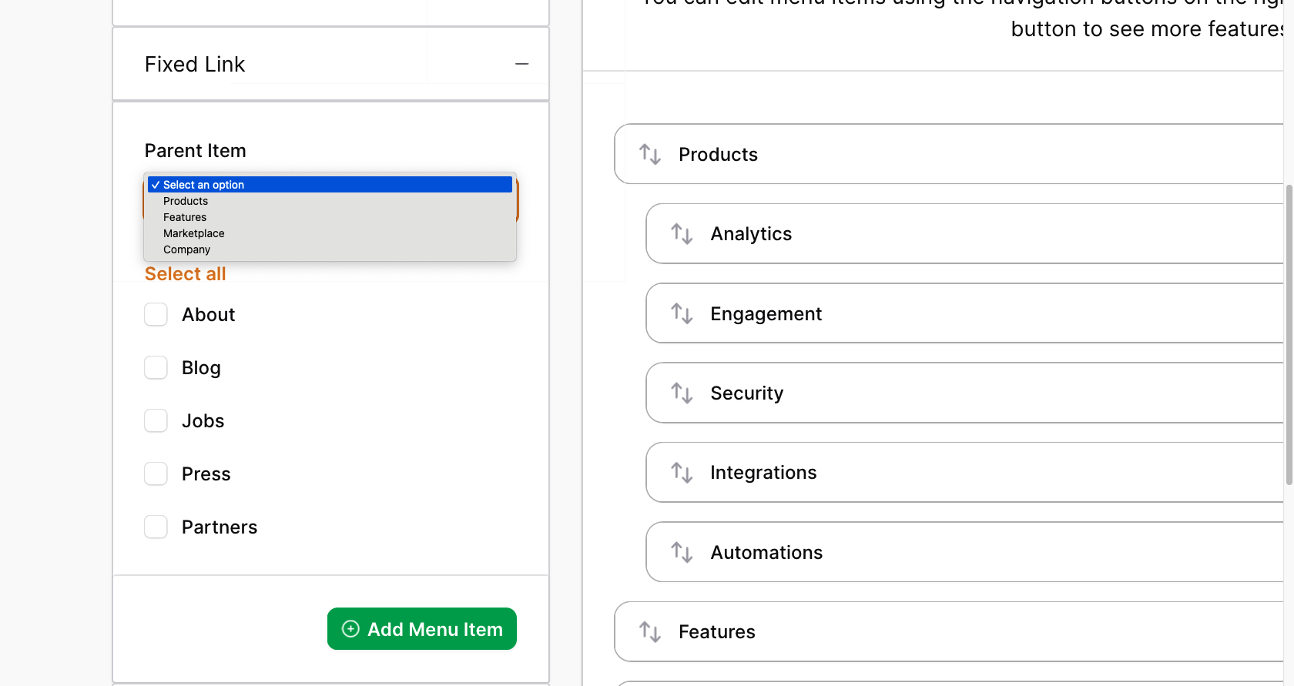This screenshot has height=686, width=1294.
Task: Collapse the Fixed Link panel with minus icon
Action: click(521, 64)
